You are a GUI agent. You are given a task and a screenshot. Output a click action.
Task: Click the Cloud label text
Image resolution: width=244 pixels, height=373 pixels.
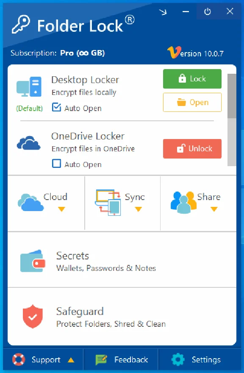click(x=55, y=197)
